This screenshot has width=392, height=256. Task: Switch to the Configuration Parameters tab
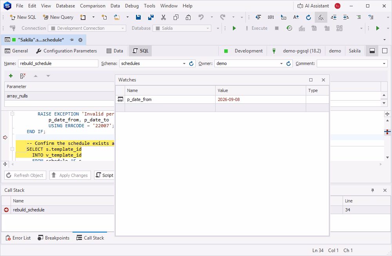pyautogui.click(x=67, y=51)
